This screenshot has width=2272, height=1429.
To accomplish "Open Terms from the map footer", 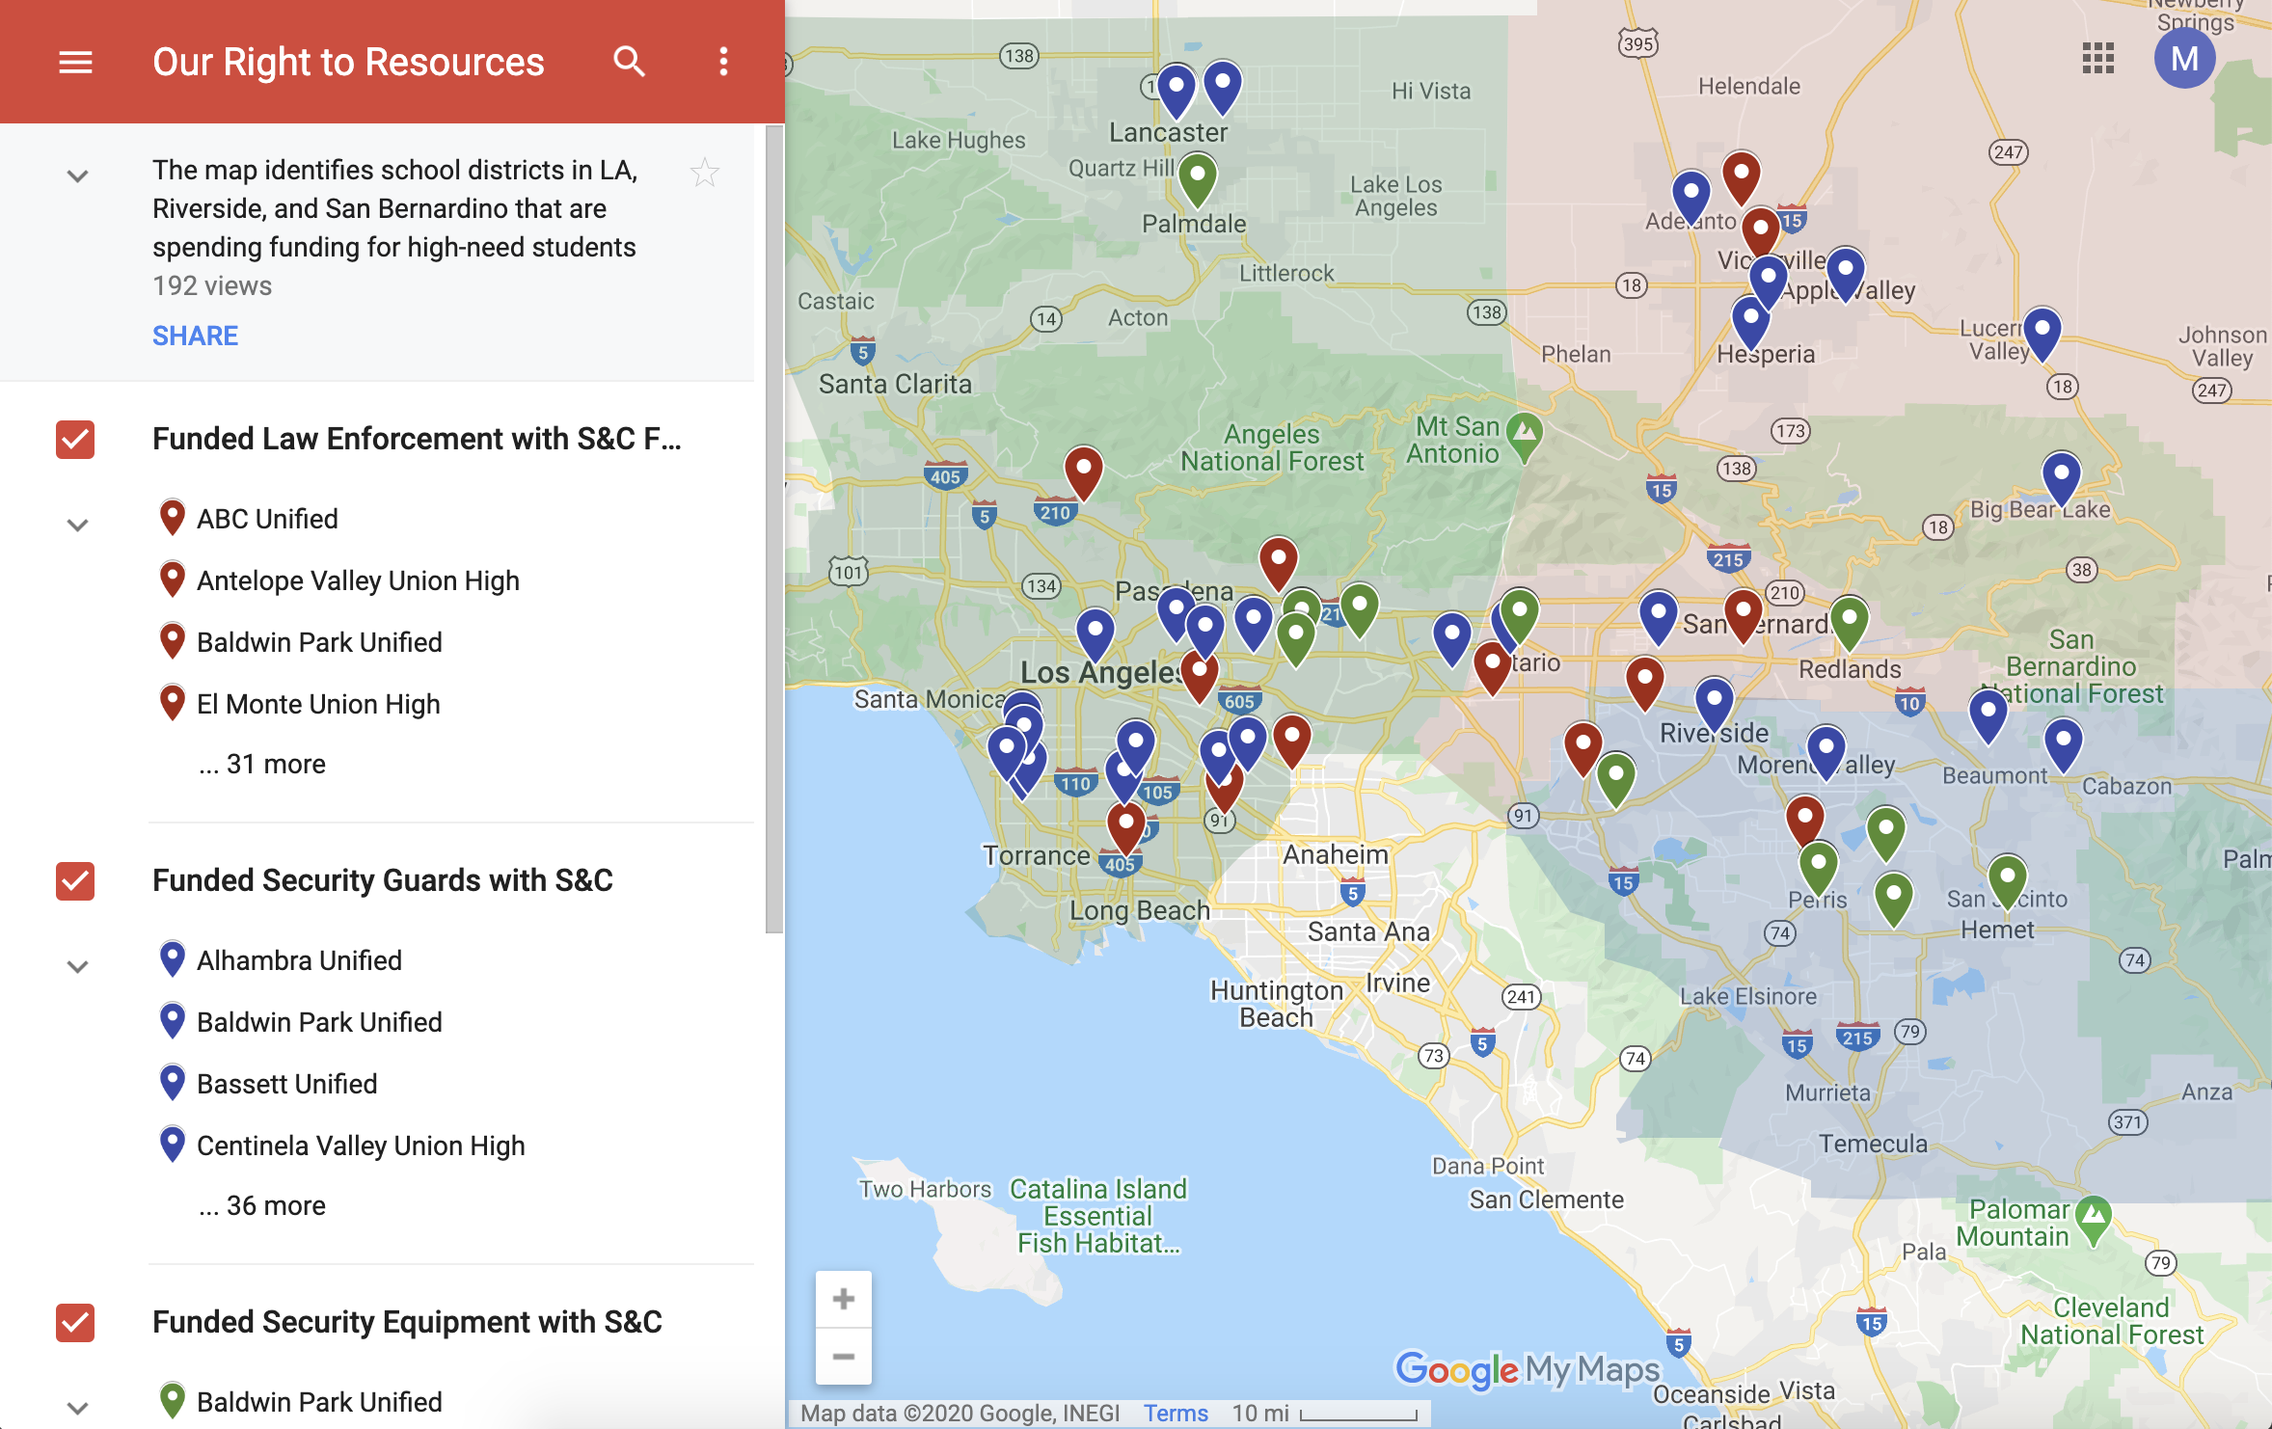I will tap(1176, 1412).
